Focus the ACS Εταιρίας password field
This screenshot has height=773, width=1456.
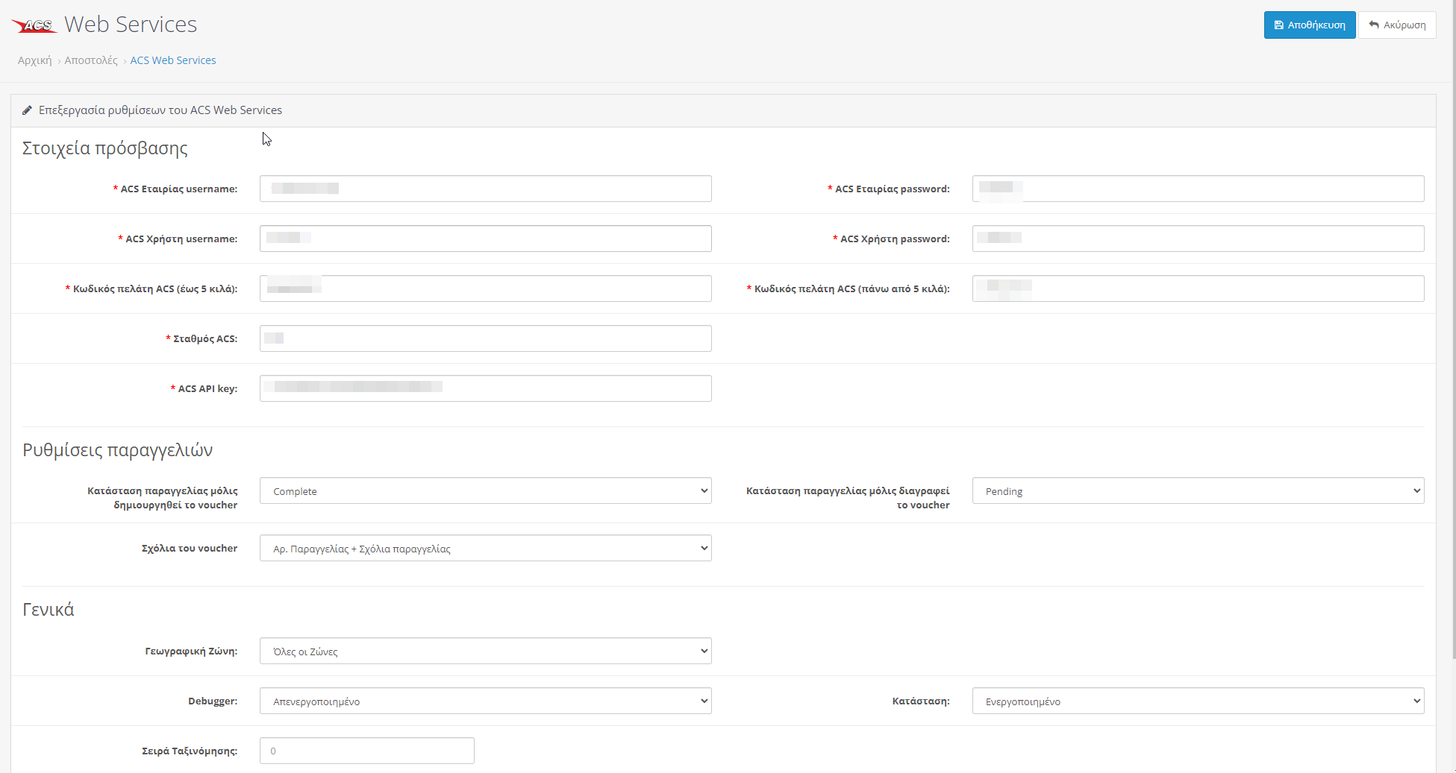pos(1198,189)
